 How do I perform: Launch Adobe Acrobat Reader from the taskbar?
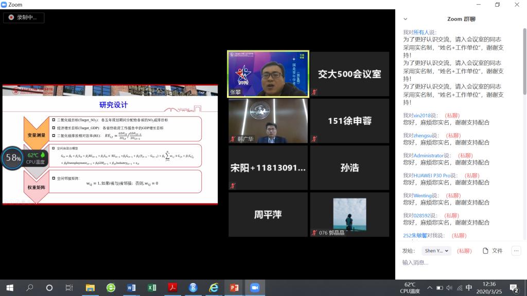coord(173,288)
